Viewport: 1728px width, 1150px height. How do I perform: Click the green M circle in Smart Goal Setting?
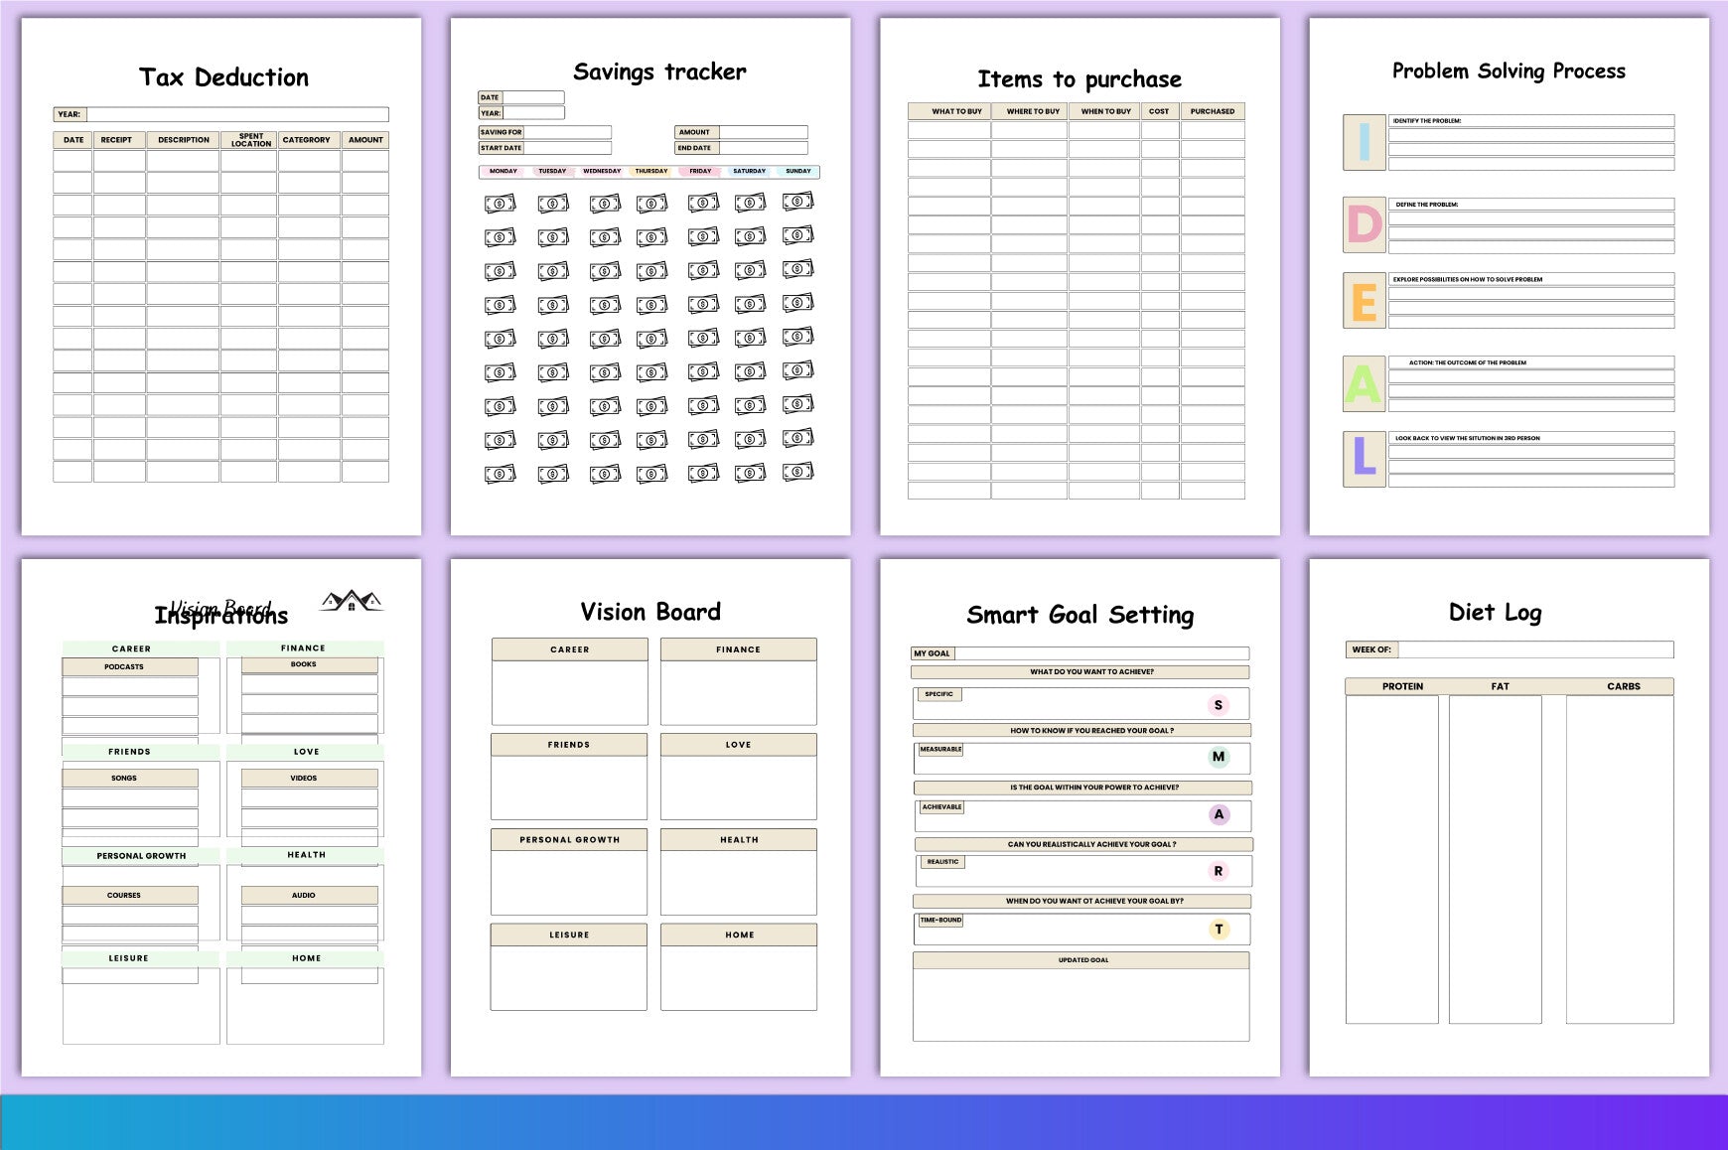(x=1219, y=757)
